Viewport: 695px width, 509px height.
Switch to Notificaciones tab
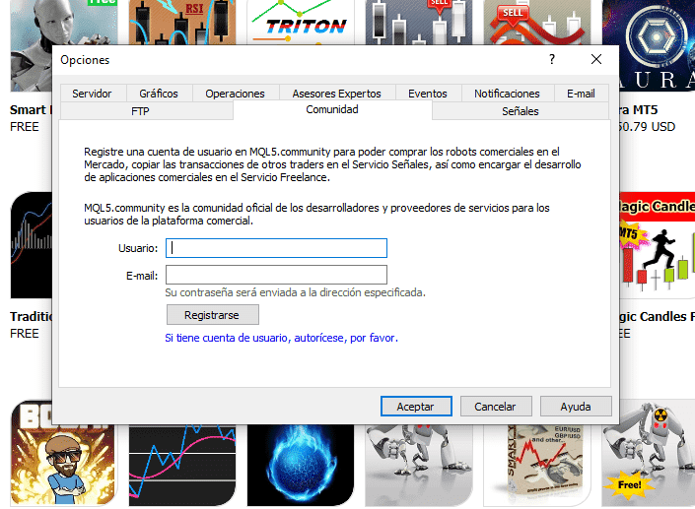[x=507, y=94]
